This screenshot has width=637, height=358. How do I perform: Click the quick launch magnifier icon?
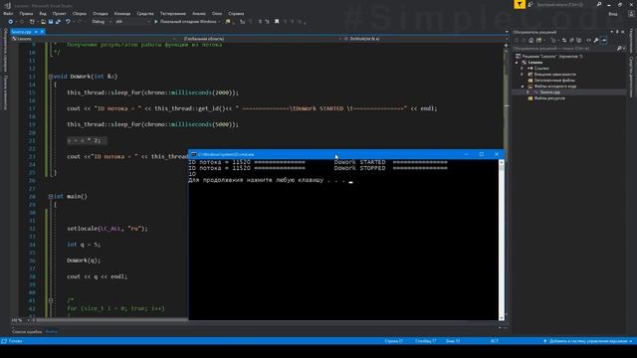[x=599, y=4]
